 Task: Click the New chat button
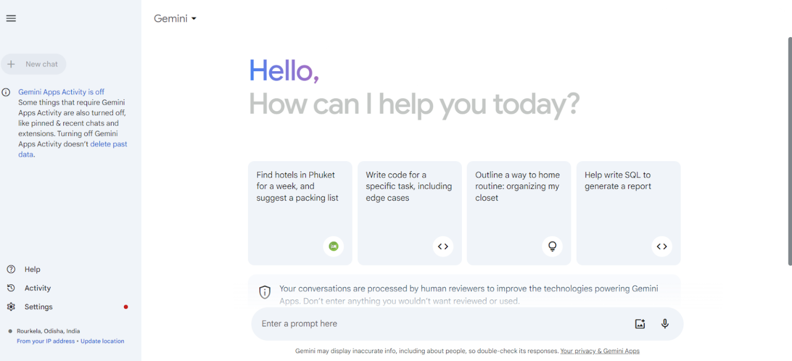pos(34,64)
